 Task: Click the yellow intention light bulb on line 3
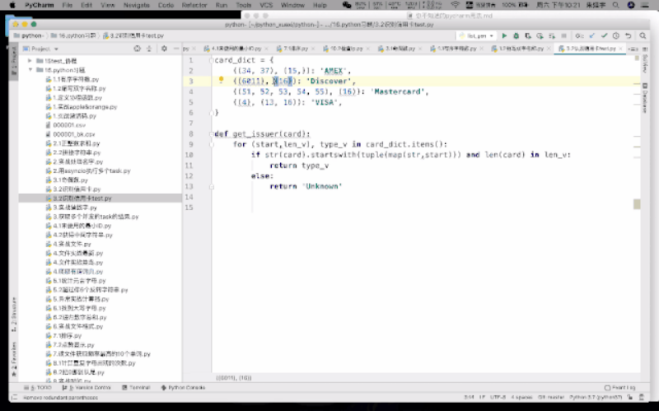pos(221,80)
